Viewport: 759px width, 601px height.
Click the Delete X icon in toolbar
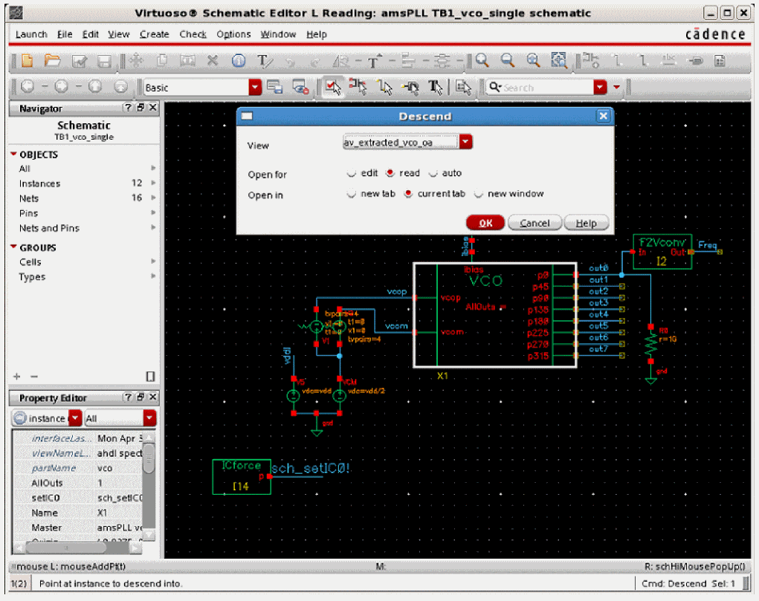(213, 61)
